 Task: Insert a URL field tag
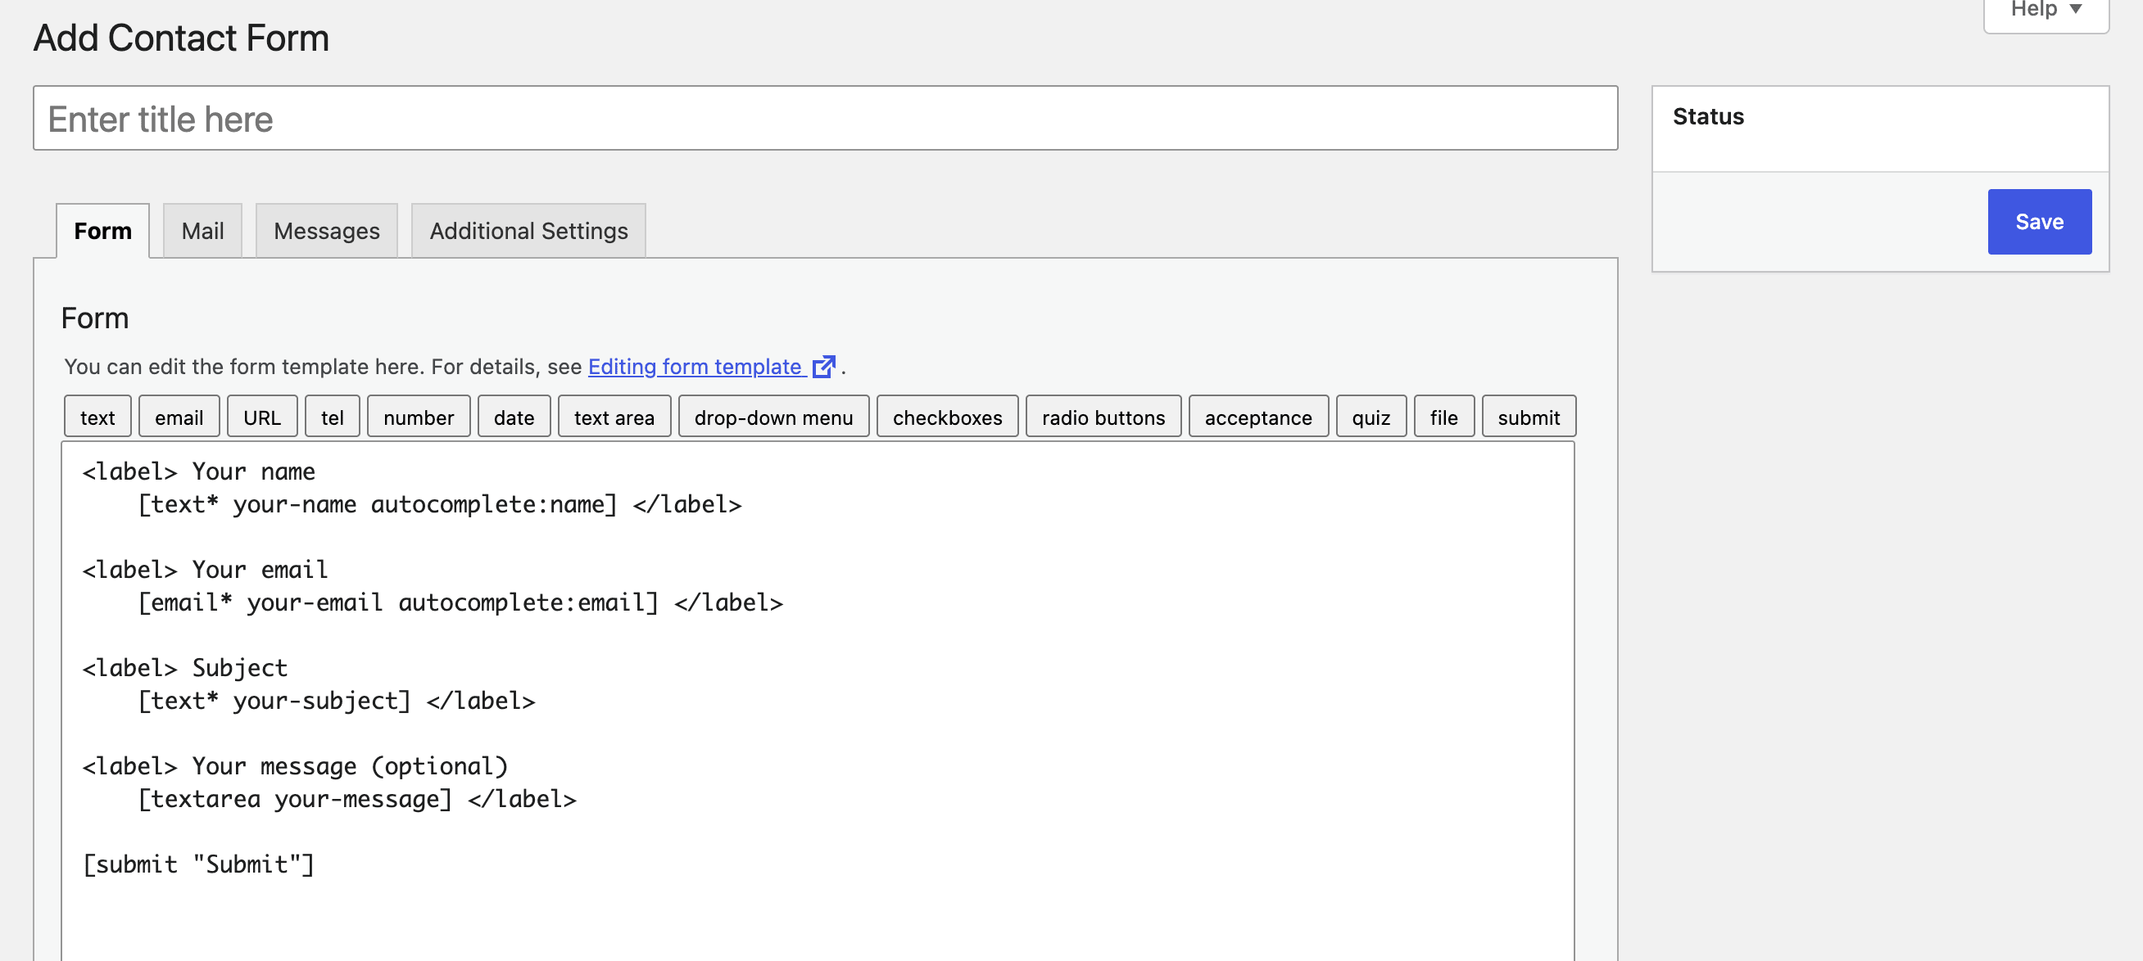[262, 417]
